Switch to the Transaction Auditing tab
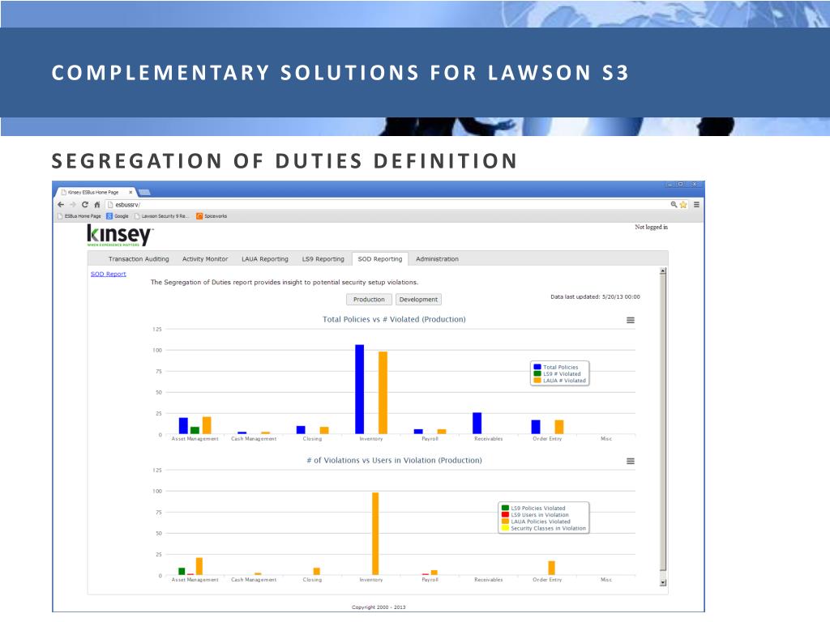 tap(139, 259)
